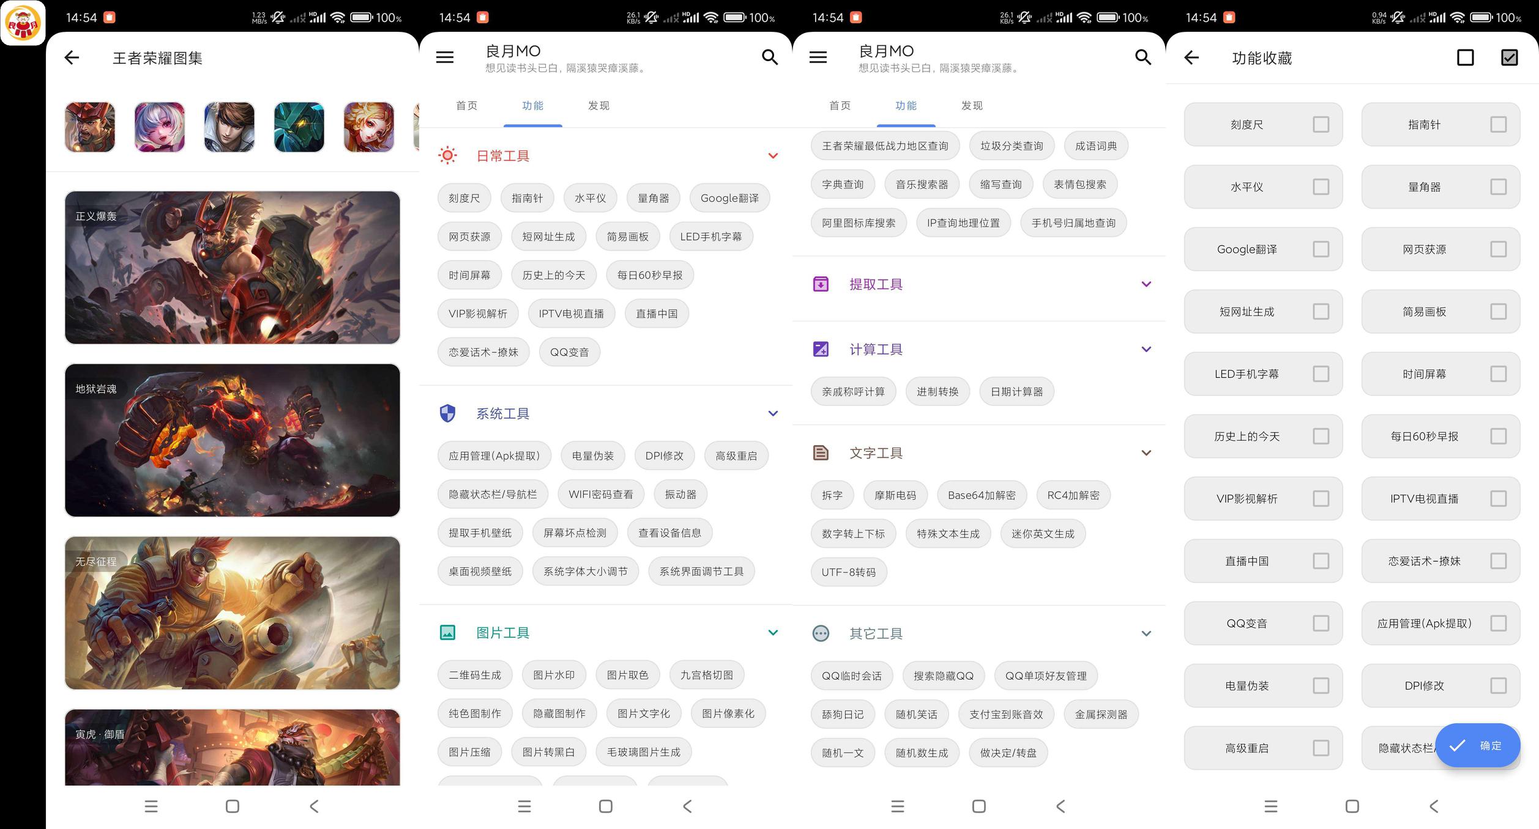Switch to 首页 tab above 提取工具 list

coord(840,106)
